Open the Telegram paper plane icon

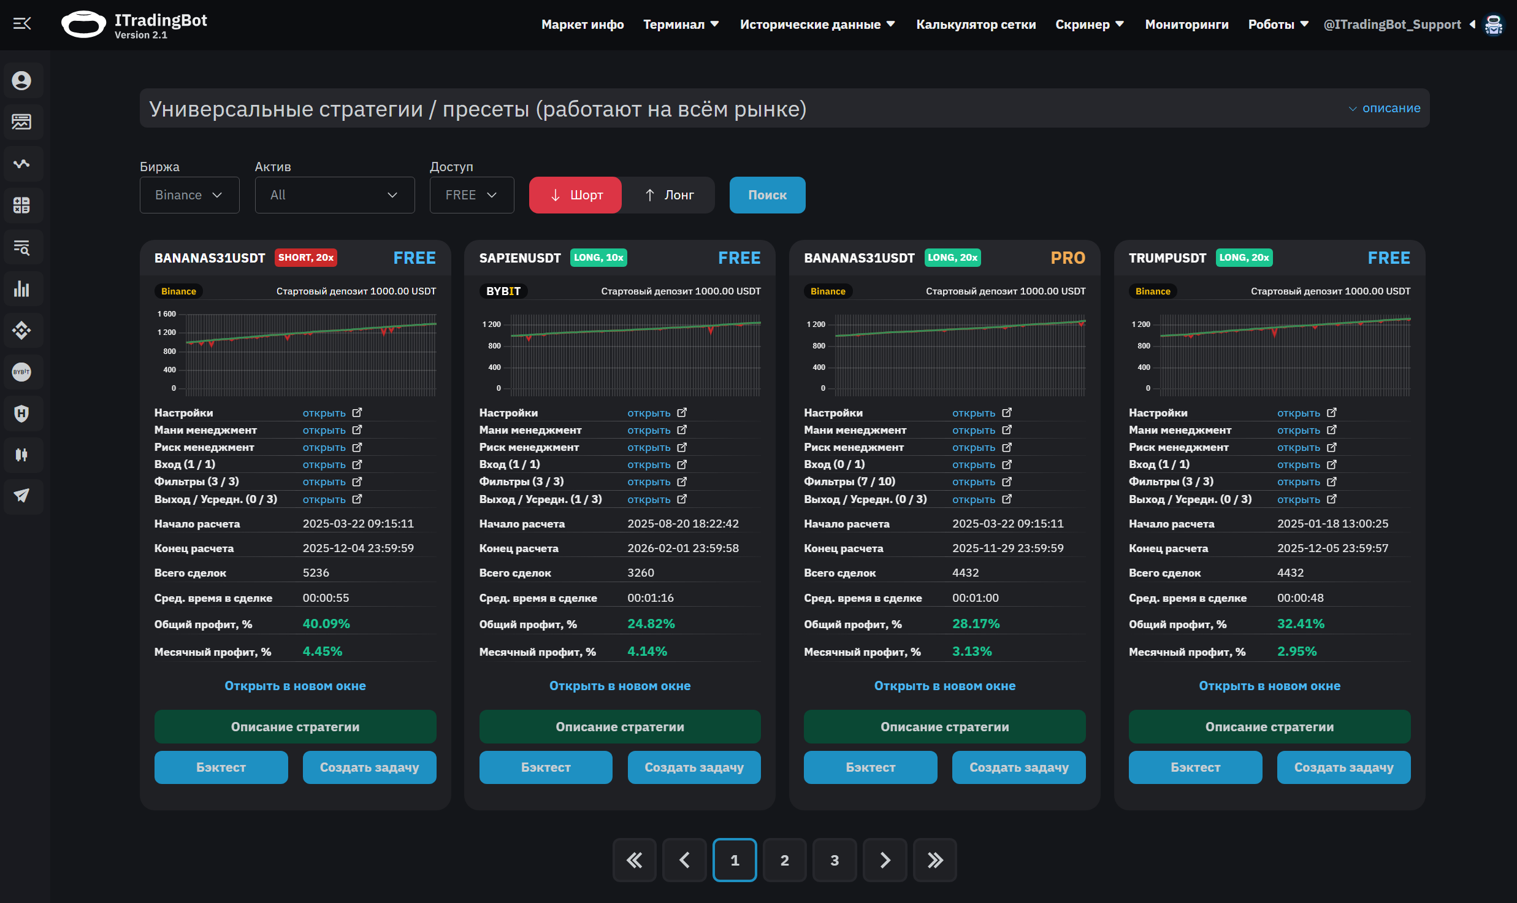(x=23, y=496)
